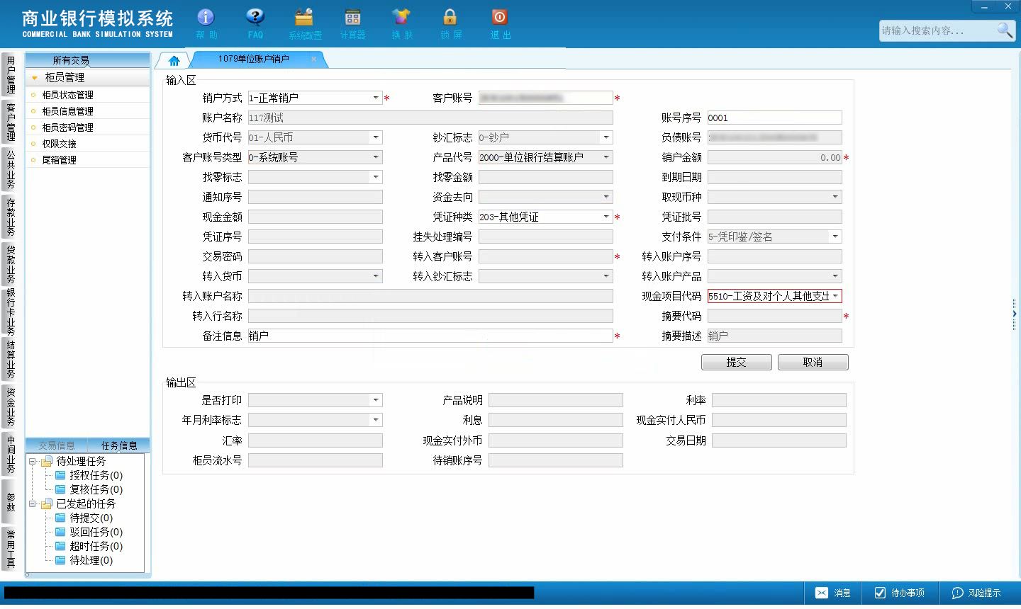Open the 公共业务 side tab
Screen dimensions: 1021x609
pyautogui.click(x=10, y=169)
